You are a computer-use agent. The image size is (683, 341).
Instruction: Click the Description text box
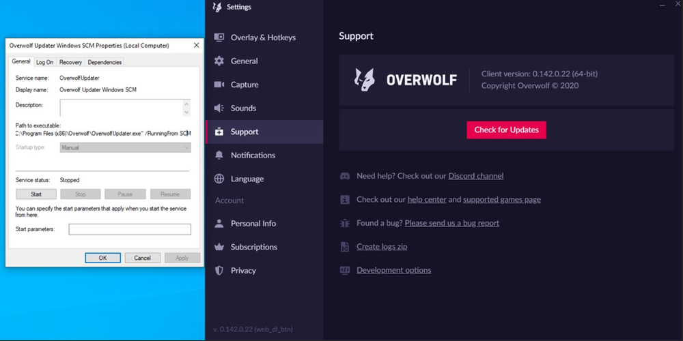click(122, 108)
